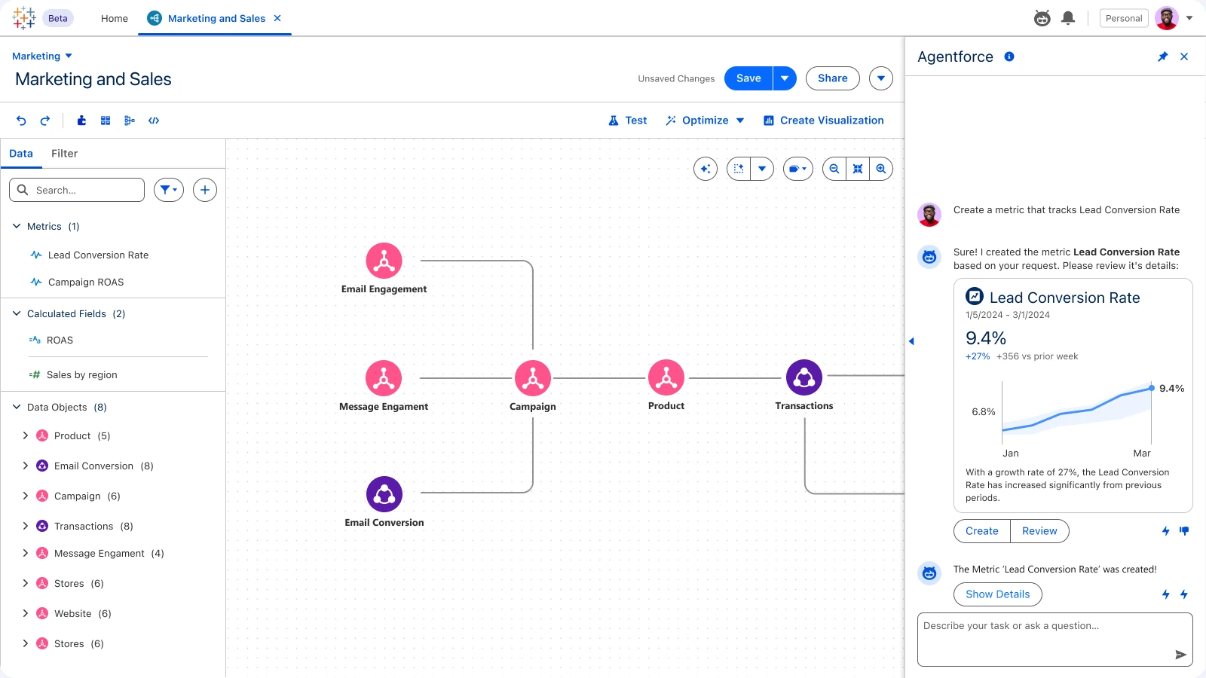Collapse the Metrics section
This screenshot has width=1206, height=678.
click(17, 226)
